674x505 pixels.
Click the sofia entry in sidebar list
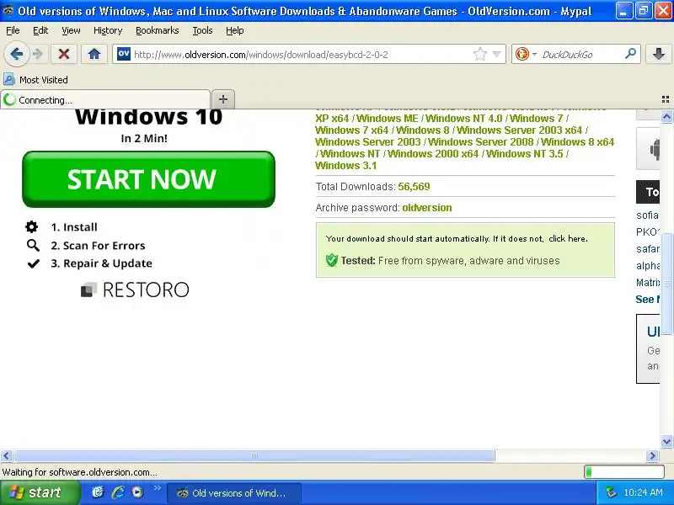(647, 215)
